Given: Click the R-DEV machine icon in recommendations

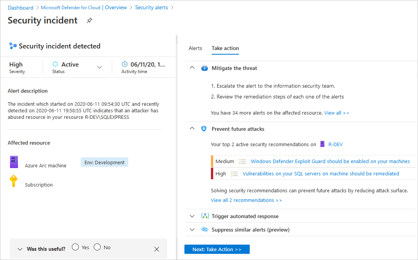Looking at the screenshot, I should pyautogui.click(x=322, y=144).
